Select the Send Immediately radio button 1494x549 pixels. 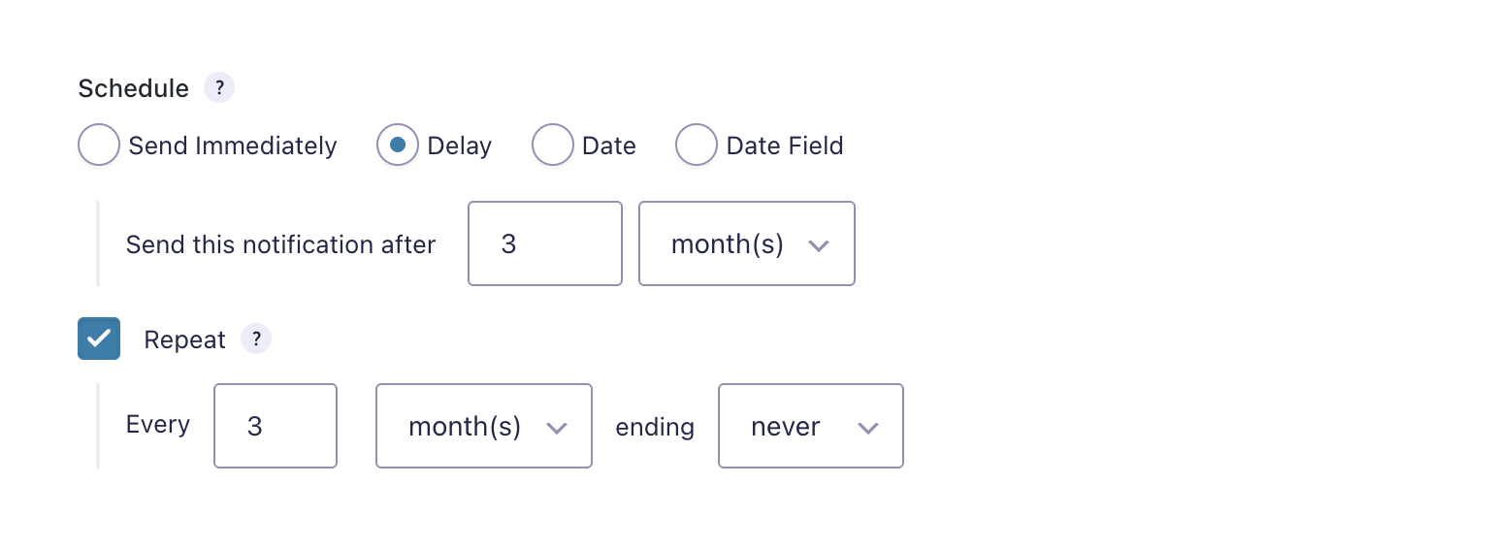pyautogui.click(x=99, y=145)
